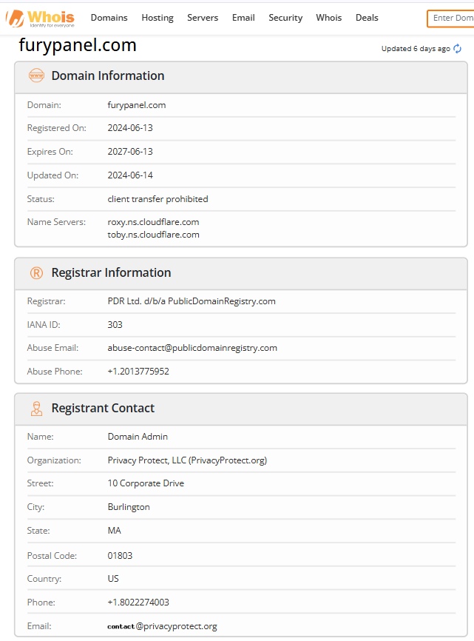Click the abuse phone number +1.2013775952

pyautogui.click(x=138, y=372)
